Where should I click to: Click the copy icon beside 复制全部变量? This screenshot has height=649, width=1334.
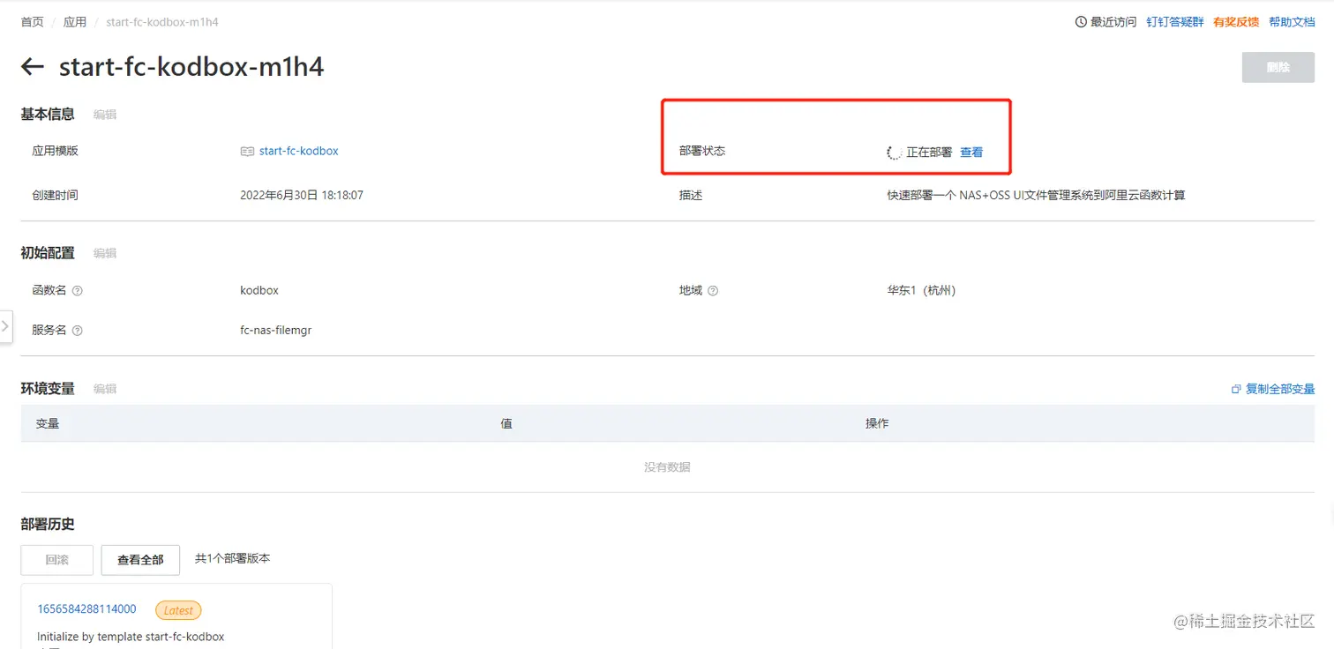(x=1236, y=389)
